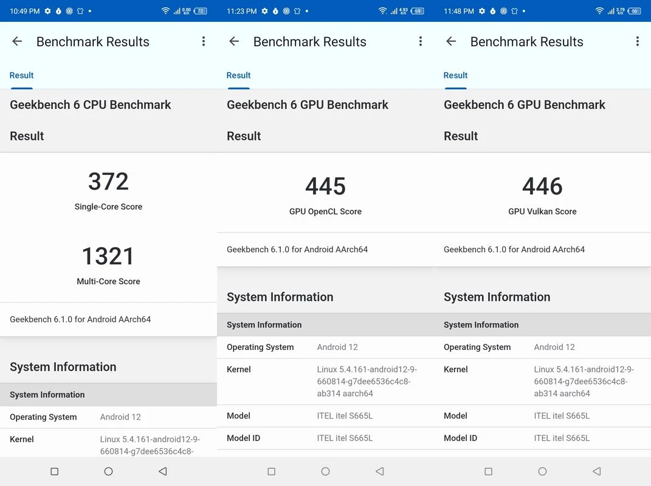Open three-dot menu on Vulkan results screen
651x486 pixels.
point(637,41)
